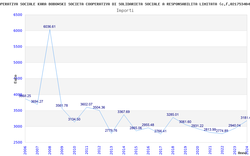Click the 6036.61 peak data label
The width and height of the screenshot is (250, 156).
pos(49,27)
